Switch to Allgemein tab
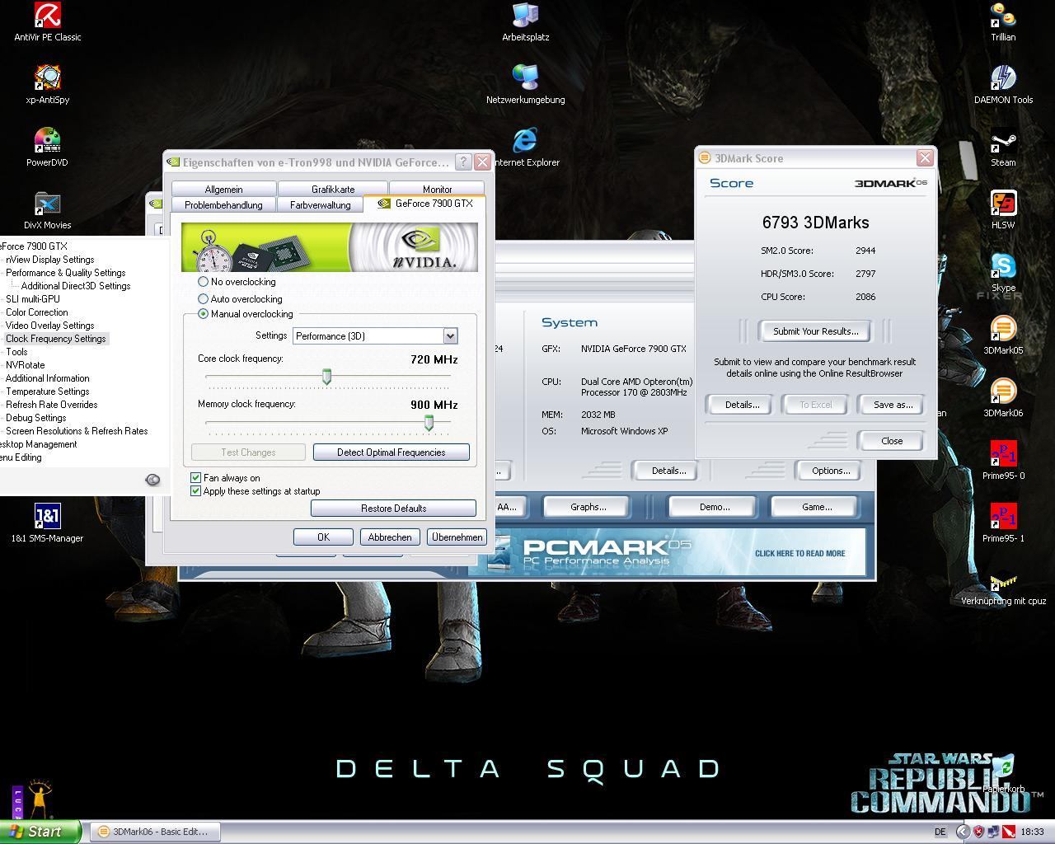Screen dimensions: 1055x844 tap(223, 189)
